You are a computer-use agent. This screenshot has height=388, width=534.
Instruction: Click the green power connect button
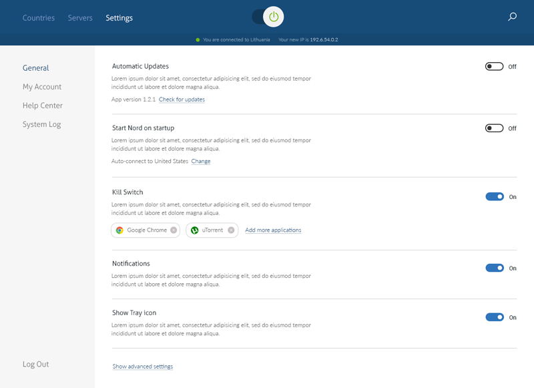click(274, 17)
